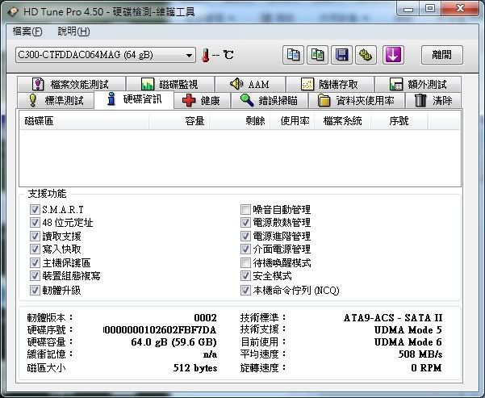The height and width of the screenshot is (398, 485).
Task: Click the thermometer temperature icon
Action: pos(205,56)
